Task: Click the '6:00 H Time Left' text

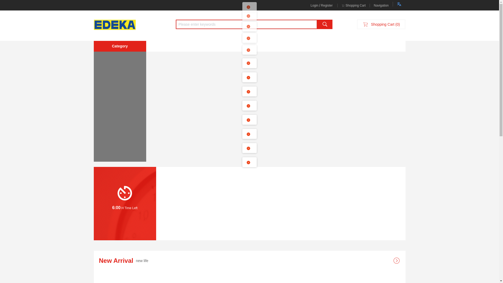Action: pos(125,208)
